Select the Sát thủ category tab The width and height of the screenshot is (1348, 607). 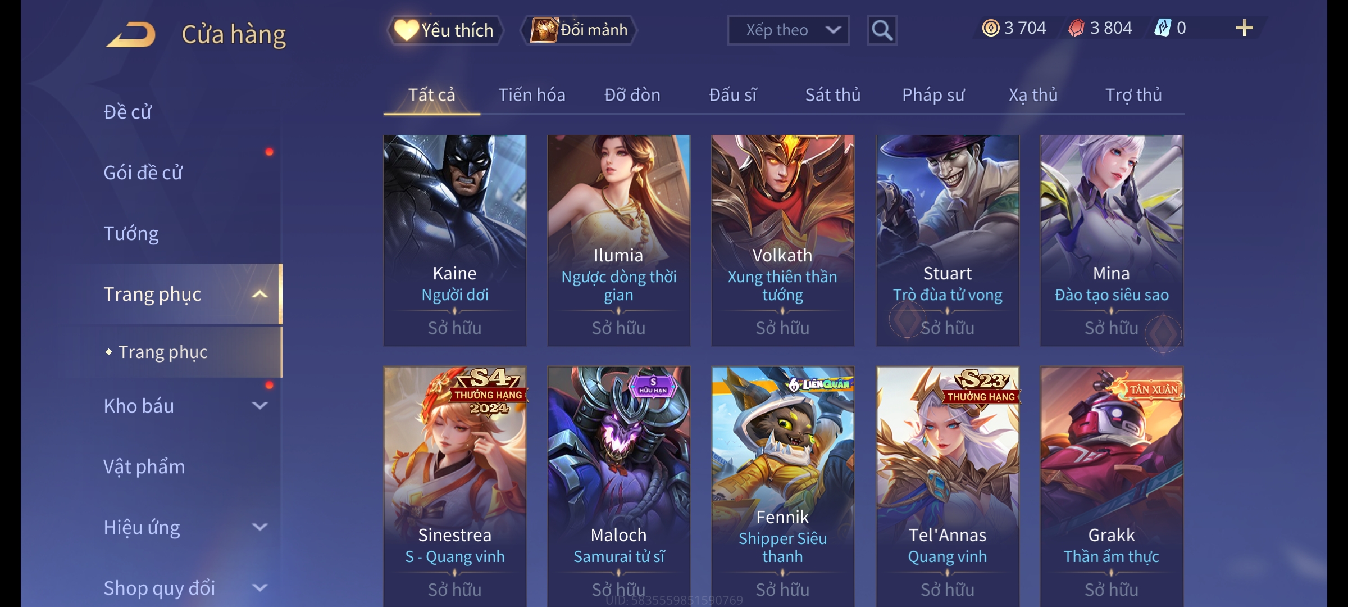(x=832, y=95)
